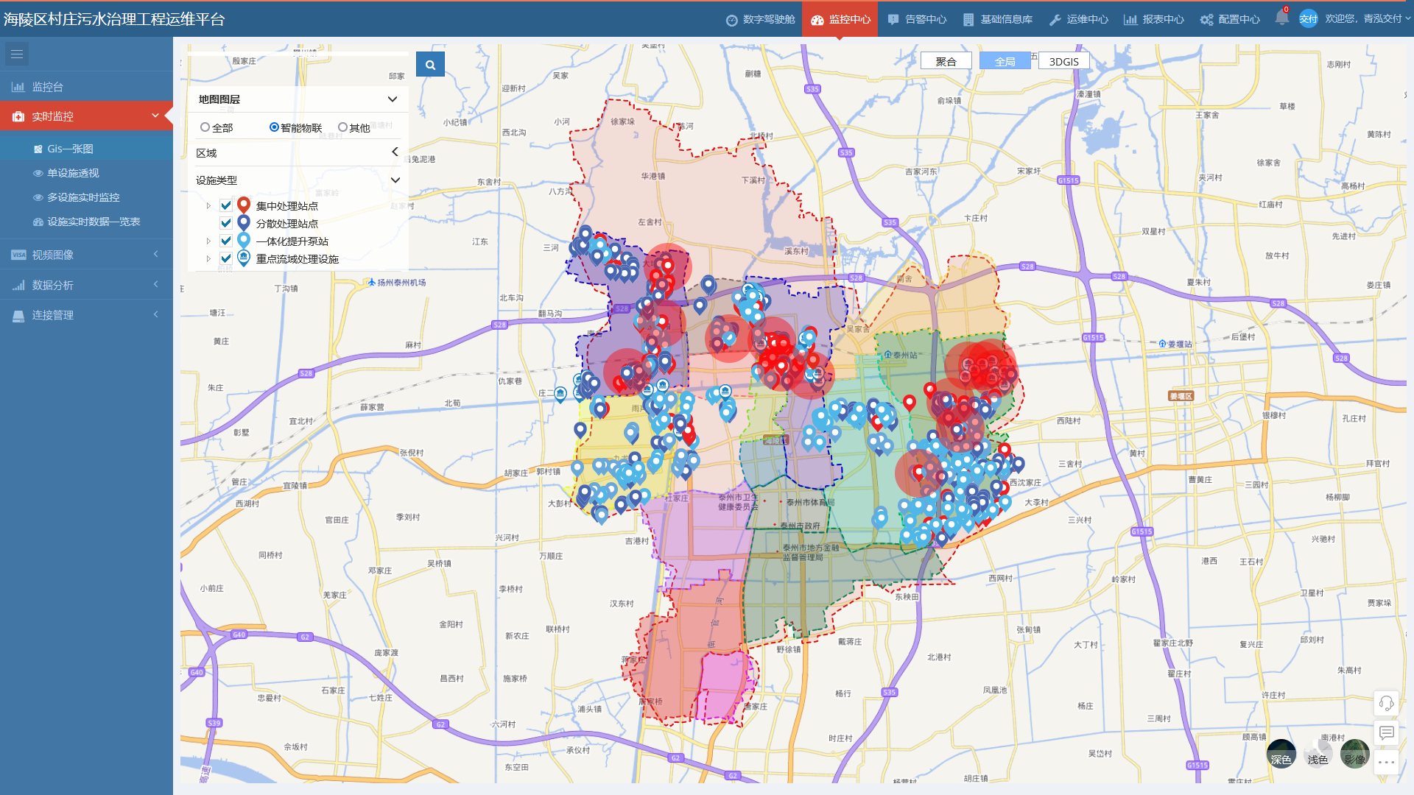Open the customer service headset button

point(1386,703)
